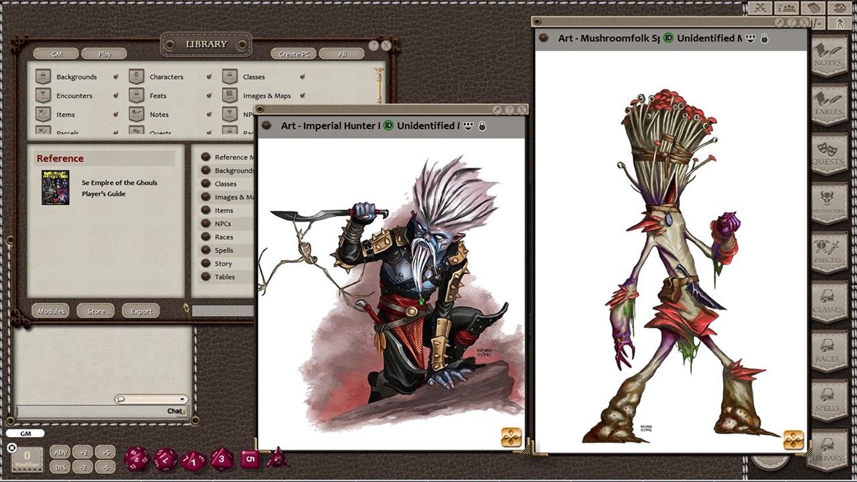The width and height of the screenshot is (857, 482).
Task: Select the Play view in Library
Action: coord(104,54)
